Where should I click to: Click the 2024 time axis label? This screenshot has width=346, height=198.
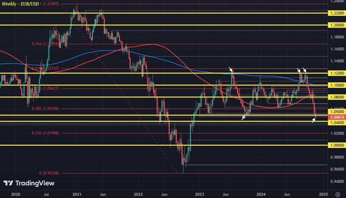(261, 195)
